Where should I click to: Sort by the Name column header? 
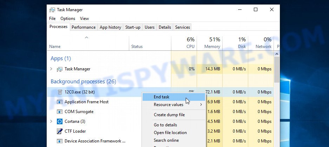(x=88, y=43)
